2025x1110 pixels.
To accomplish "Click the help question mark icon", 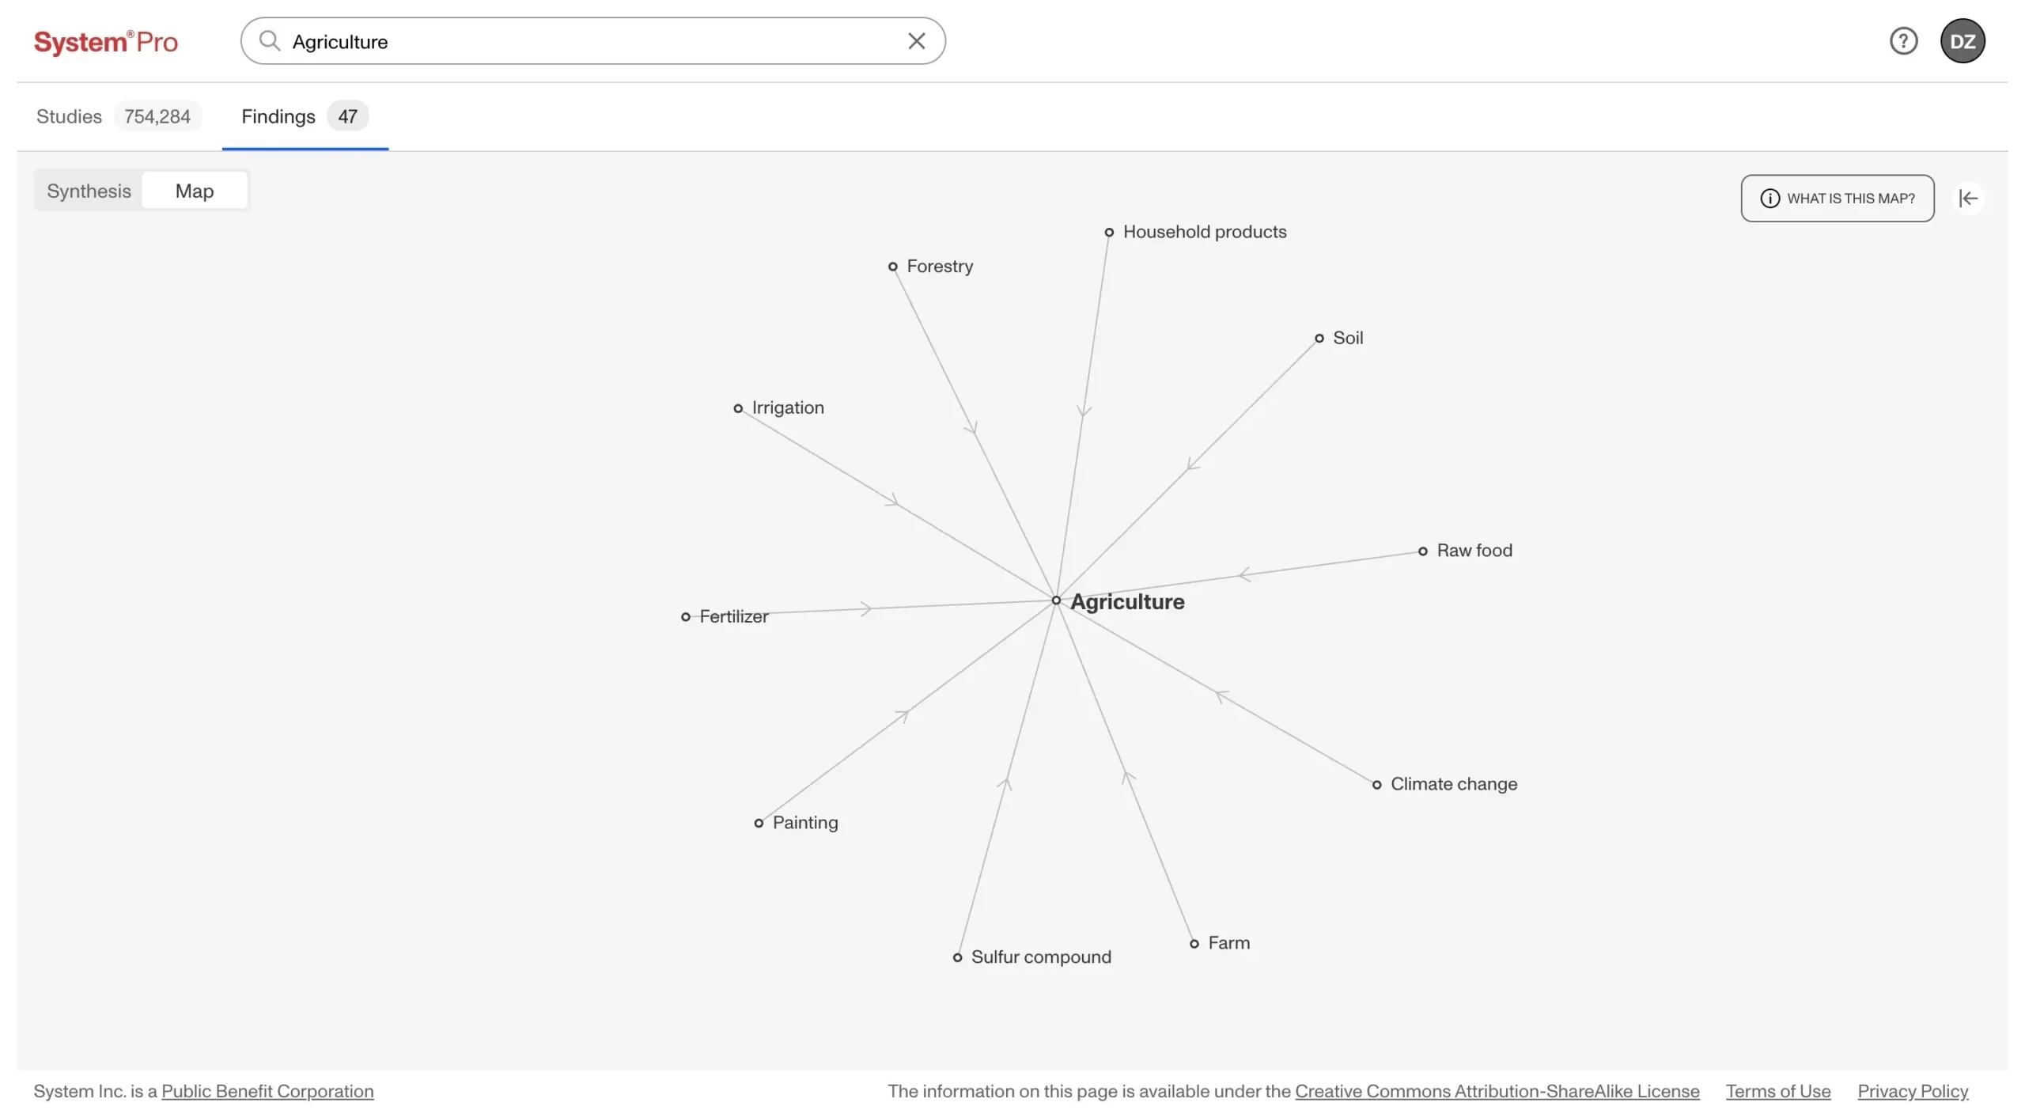I will pyautogui.click(x=1904, y=40).
